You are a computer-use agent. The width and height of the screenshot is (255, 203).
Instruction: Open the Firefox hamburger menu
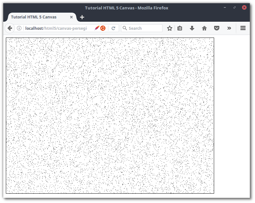point(243,28)
